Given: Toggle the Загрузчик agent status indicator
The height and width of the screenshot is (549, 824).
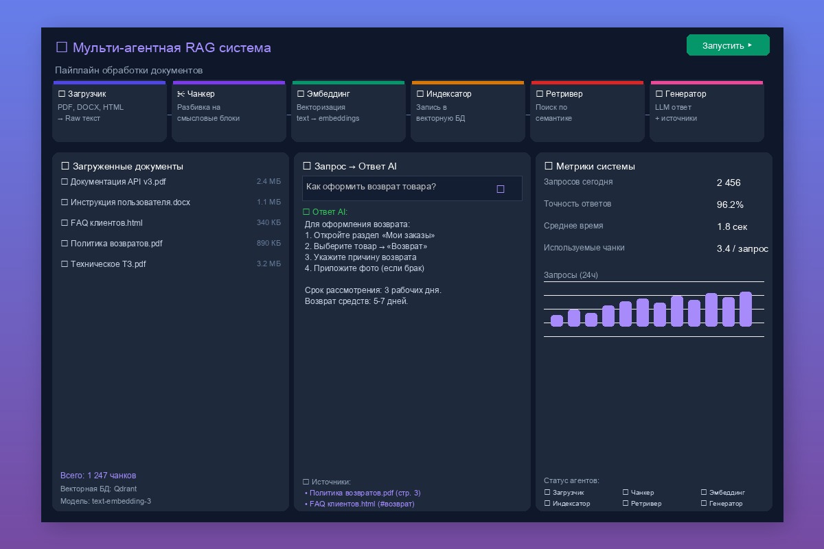Looking at the screenshot, I should click(547, 493).
